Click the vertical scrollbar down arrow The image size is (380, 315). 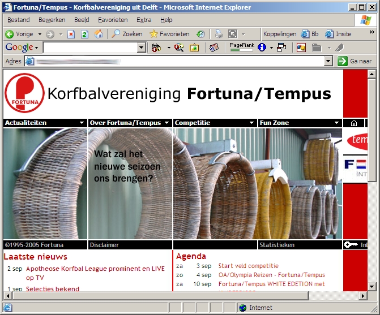tap(372, 287)
